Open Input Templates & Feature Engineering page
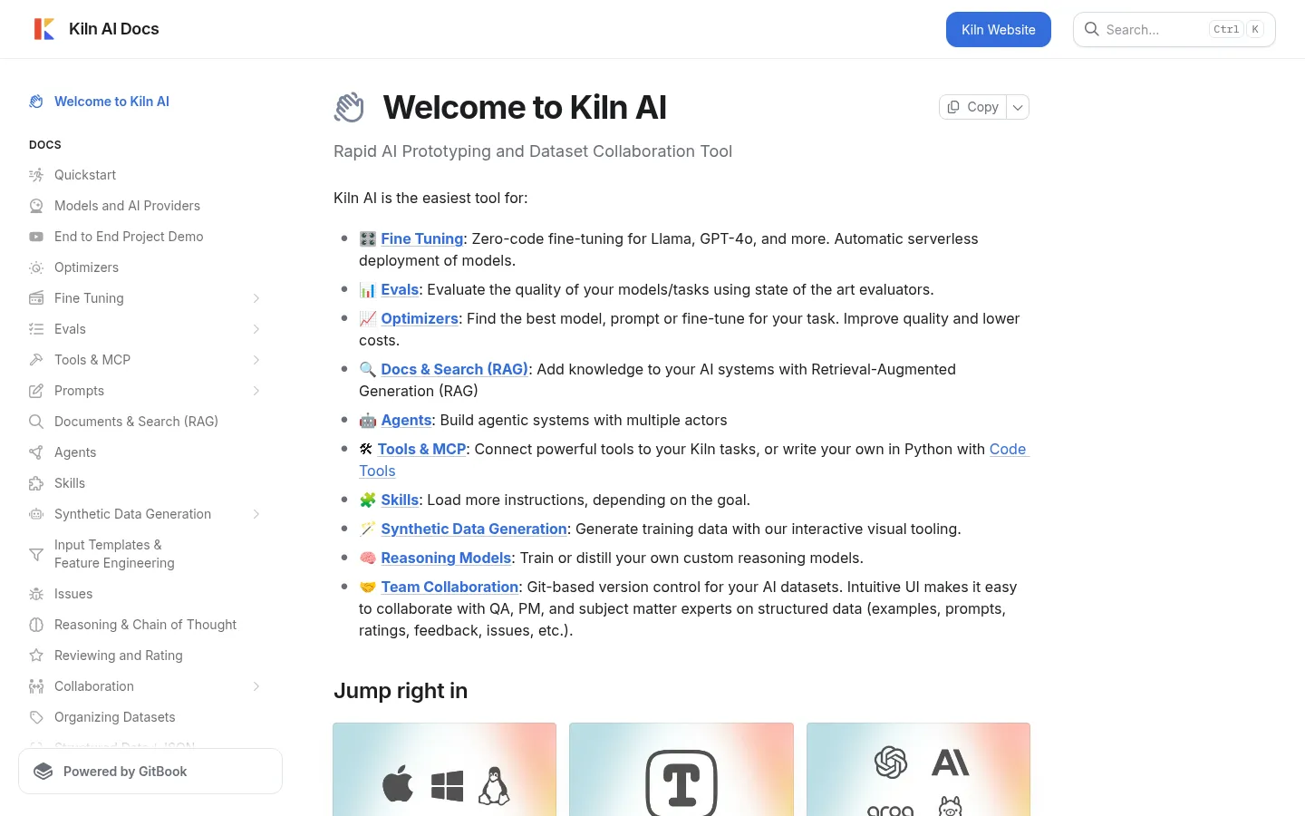 coord(145,554)
